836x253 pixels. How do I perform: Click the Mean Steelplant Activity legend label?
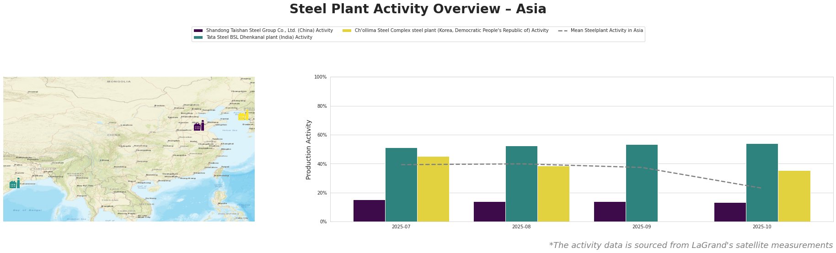(607, 31)
